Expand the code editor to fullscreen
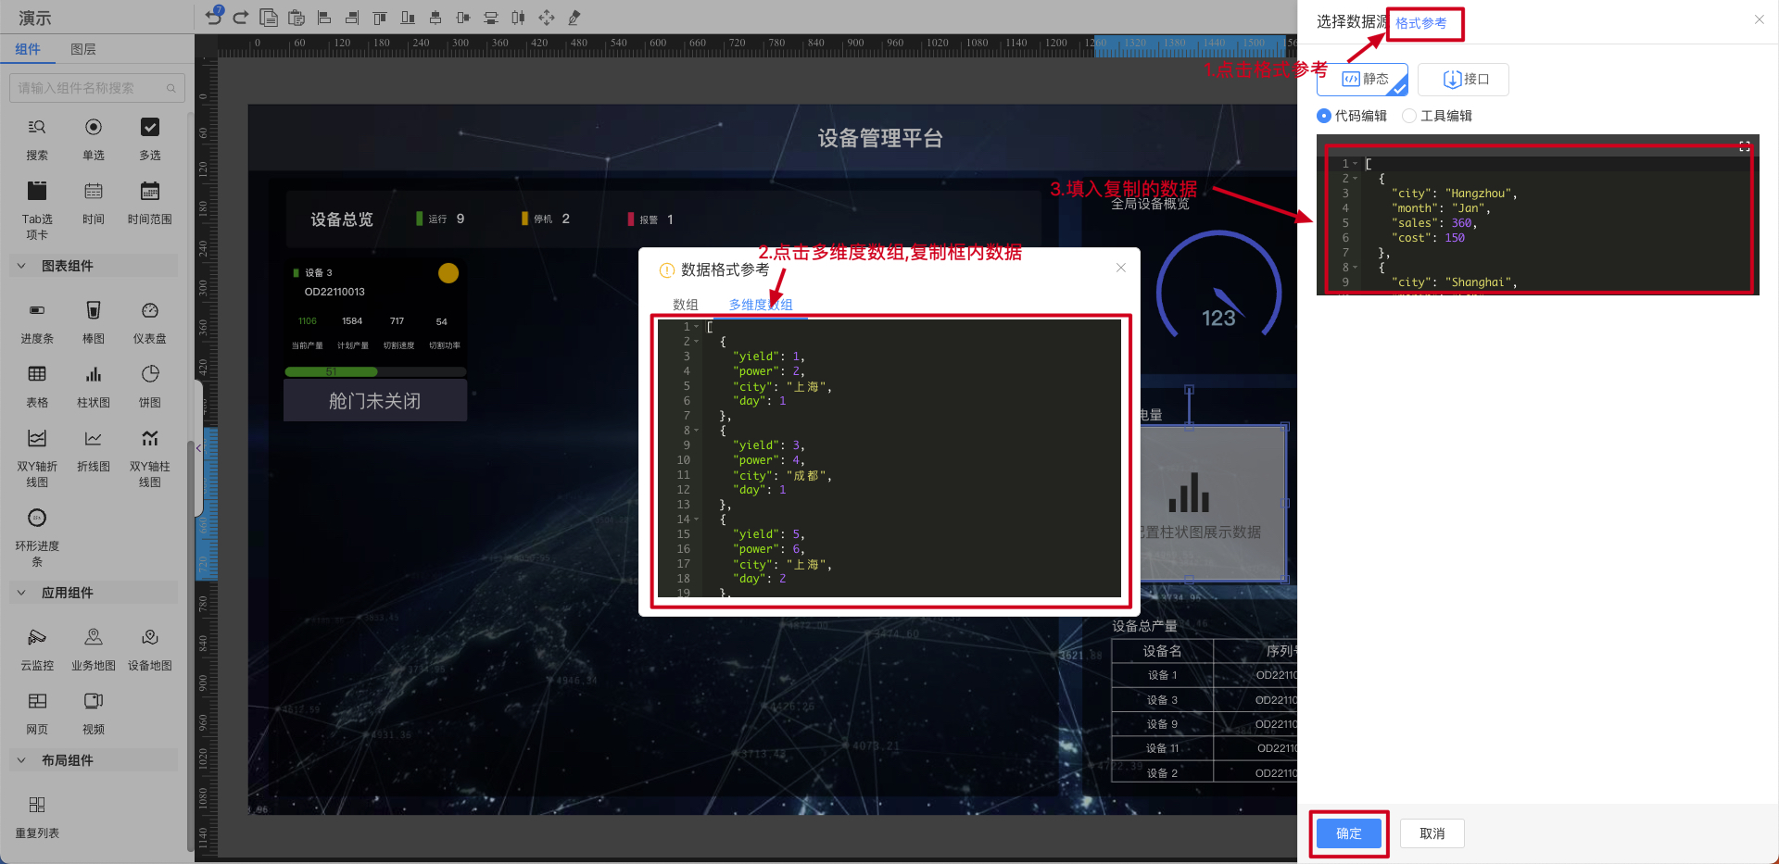Image resolution: width=1779 pixels, height=864 pixels. click(1744, 146)
